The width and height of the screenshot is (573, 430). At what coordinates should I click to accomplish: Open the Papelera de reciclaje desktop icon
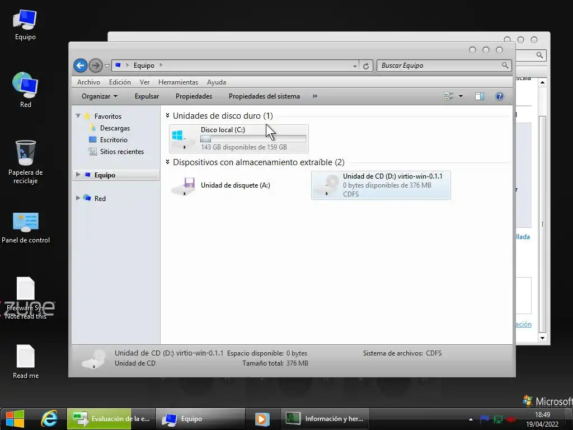pyautogui.click(x=25, y=162)
